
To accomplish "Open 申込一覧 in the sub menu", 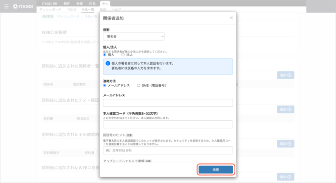I will [x=88, y=10].
